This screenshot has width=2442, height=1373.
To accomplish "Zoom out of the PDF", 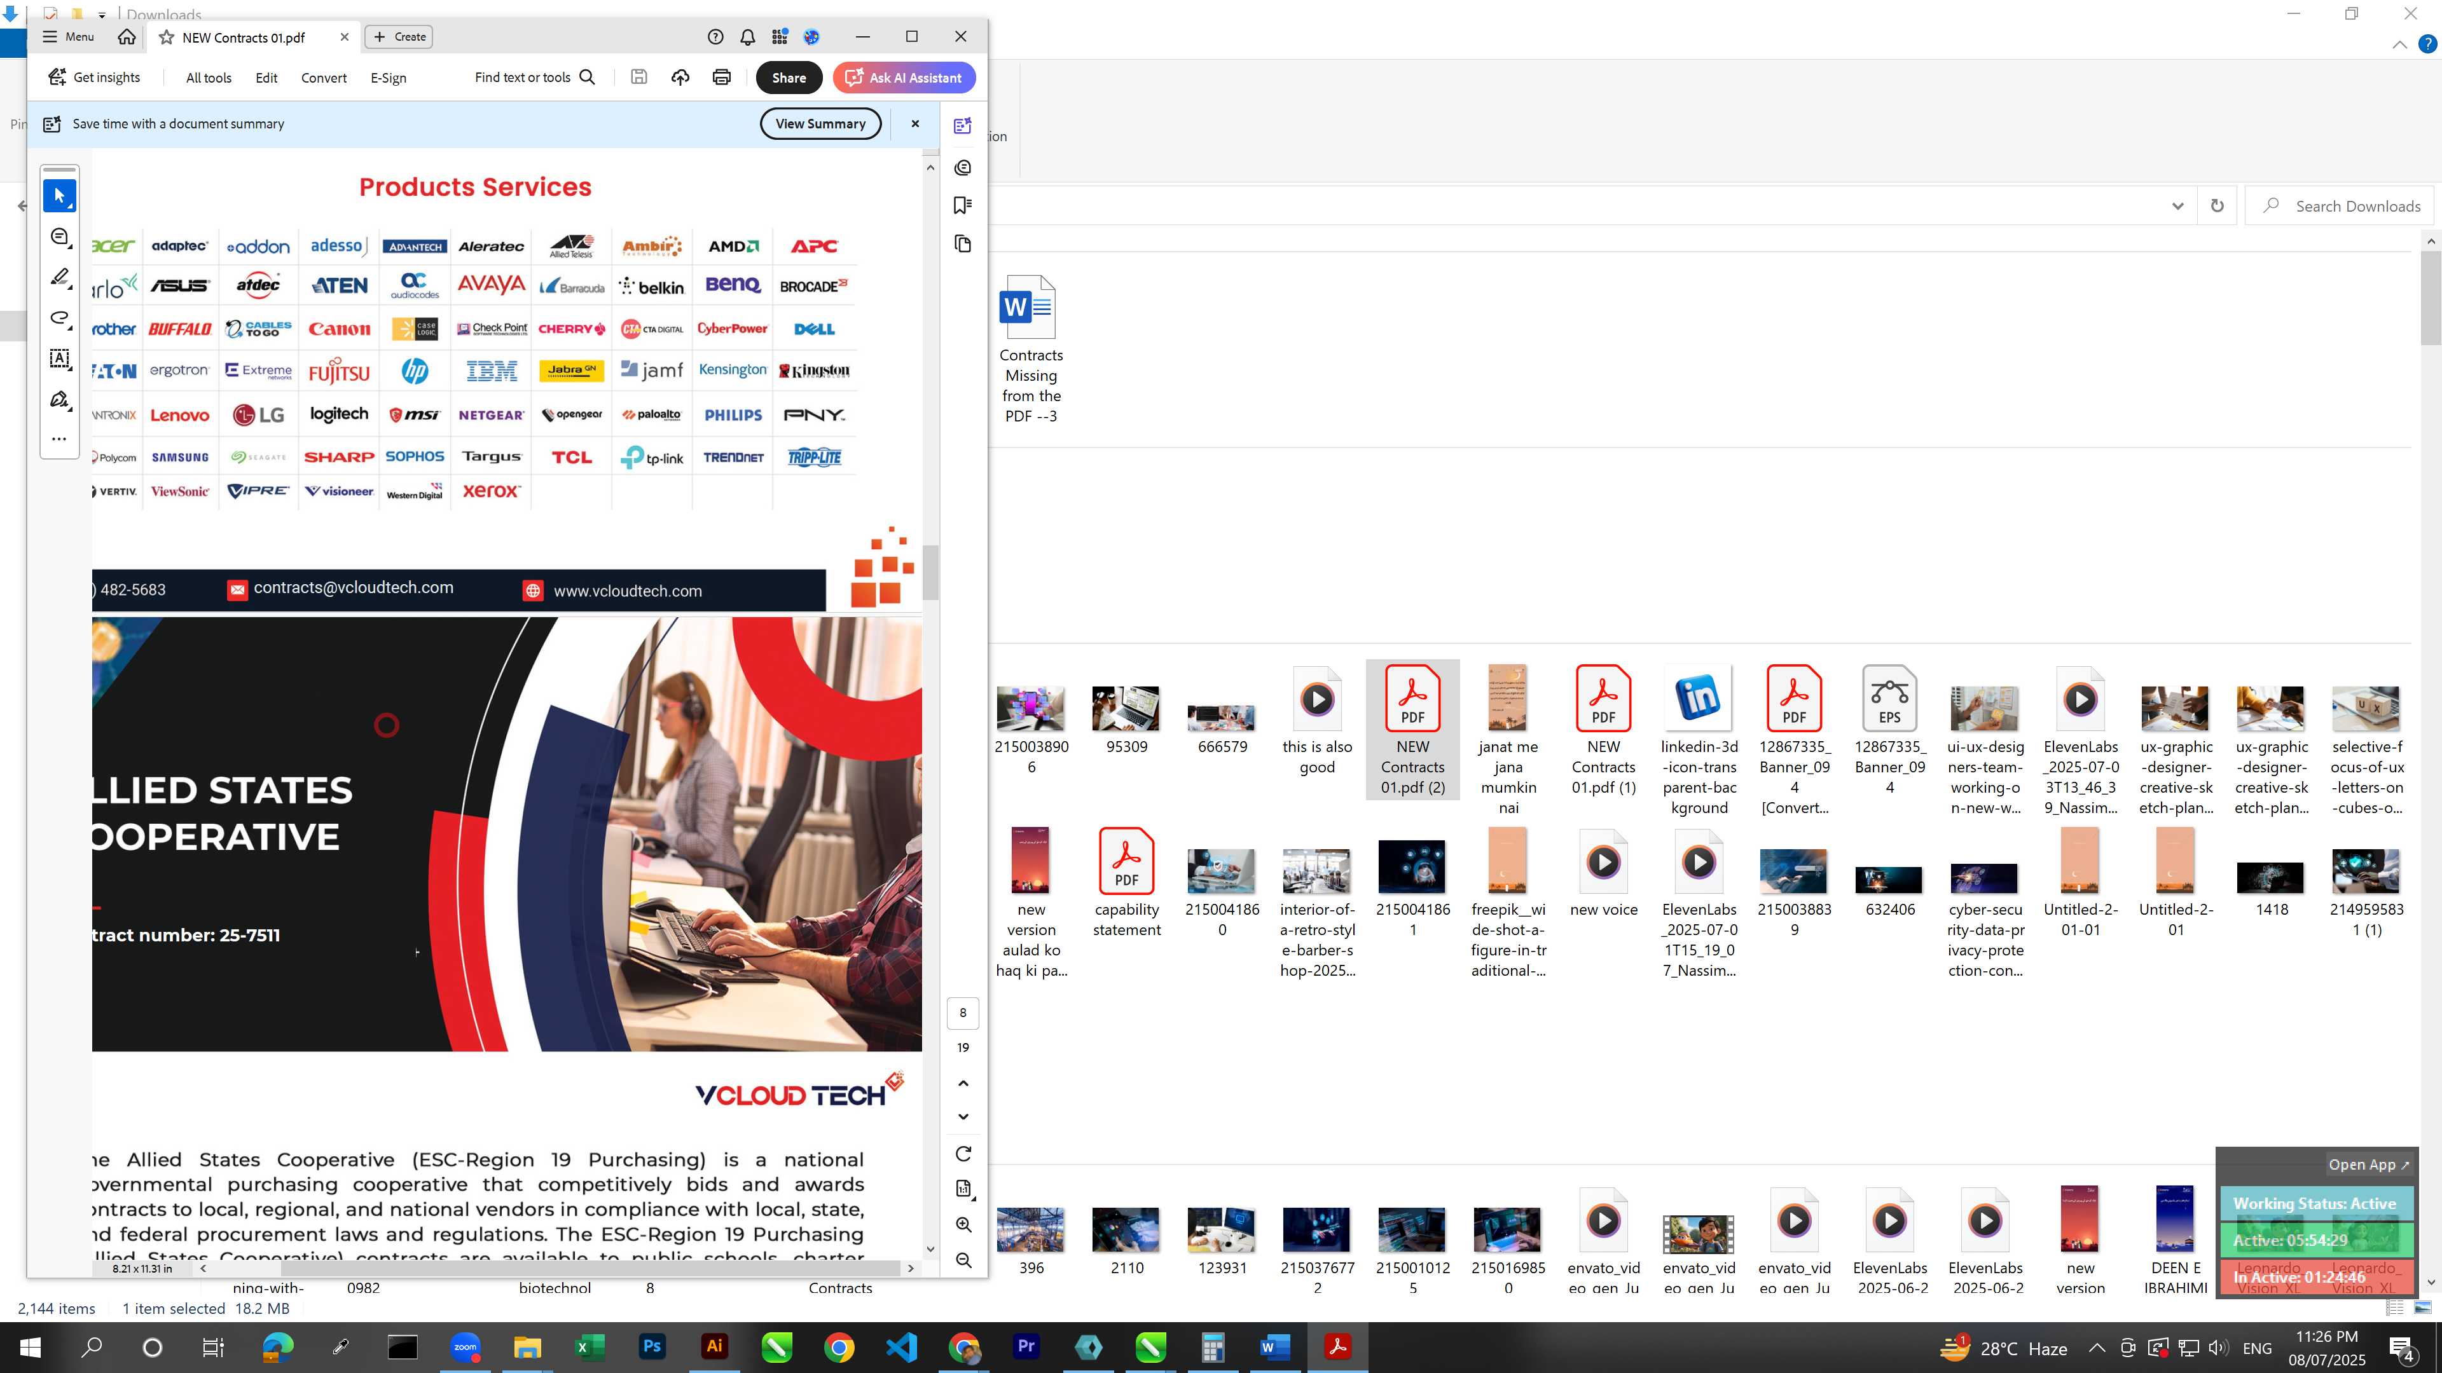I will [x=963, y=1260].
